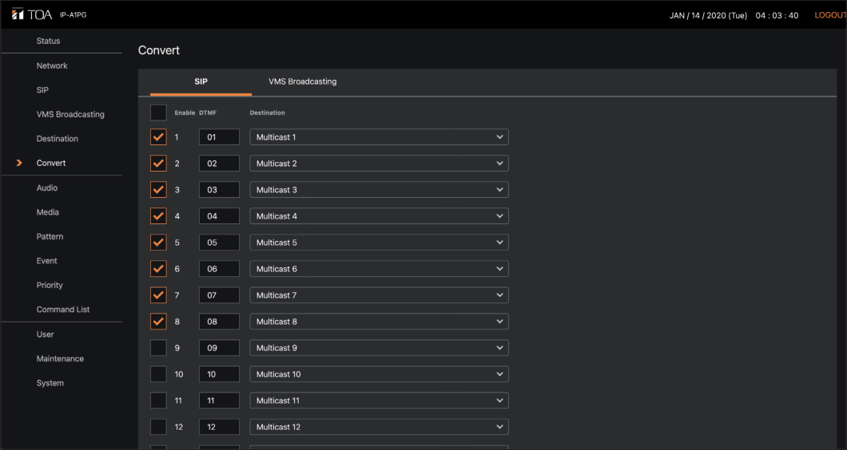
Task: Expand the Multicast 6 destination dropdown
Action: pos(379,269)
